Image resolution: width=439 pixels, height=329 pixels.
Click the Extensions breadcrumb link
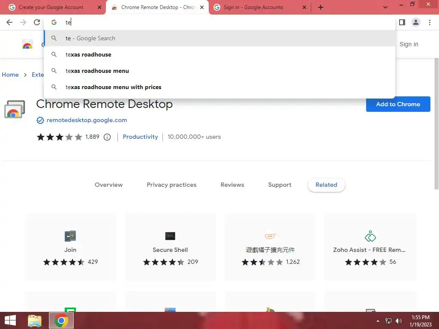tap(38, 75)
